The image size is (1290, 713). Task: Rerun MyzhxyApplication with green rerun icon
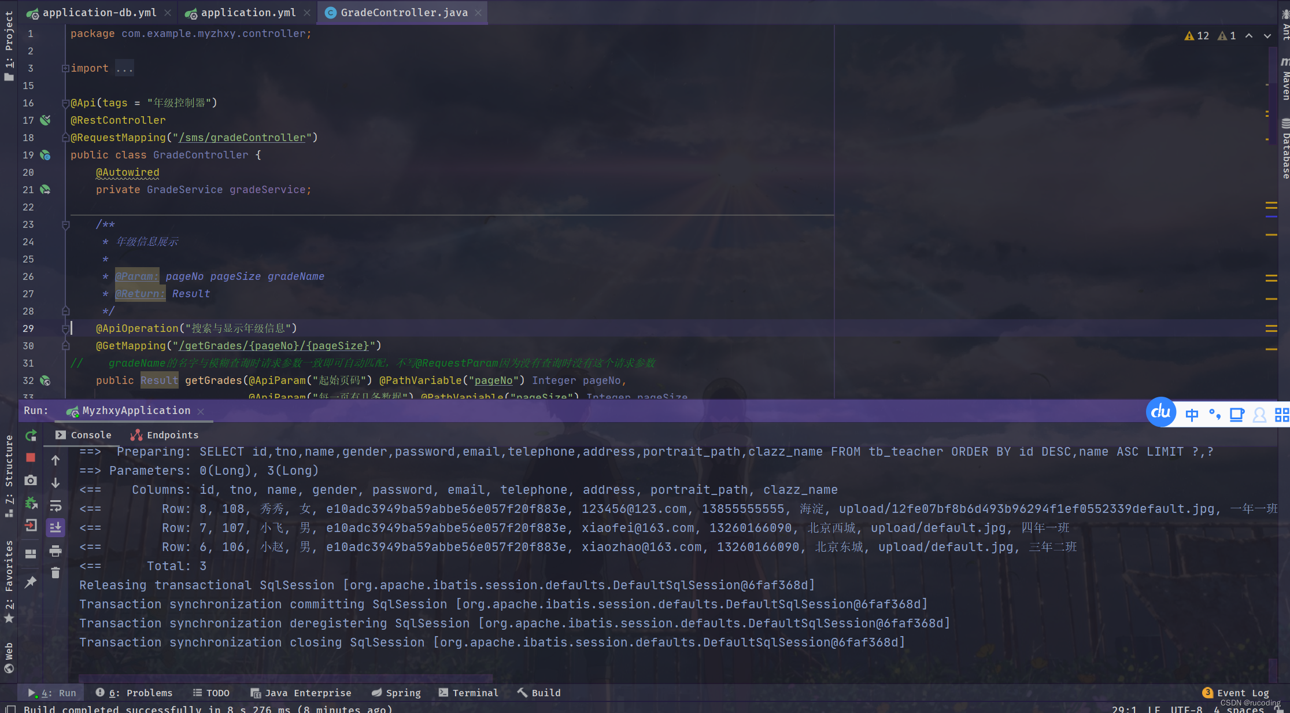31,435
